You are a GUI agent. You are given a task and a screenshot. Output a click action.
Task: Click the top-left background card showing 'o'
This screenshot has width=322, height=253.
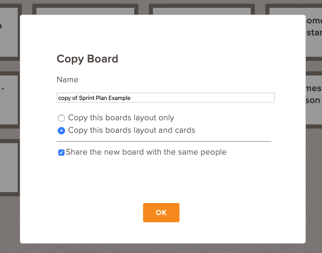point(9,32)
